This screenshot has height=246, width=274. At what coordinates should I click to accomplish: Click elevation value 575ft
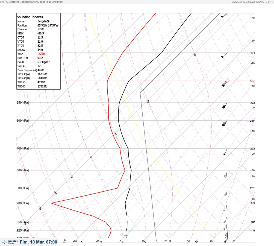tap(40, 29)
